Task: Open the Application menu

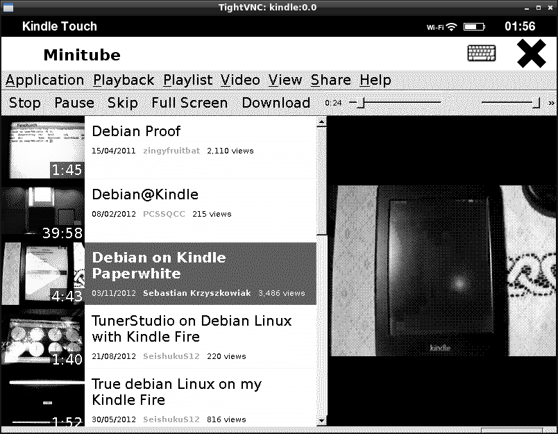Action: 45,80
